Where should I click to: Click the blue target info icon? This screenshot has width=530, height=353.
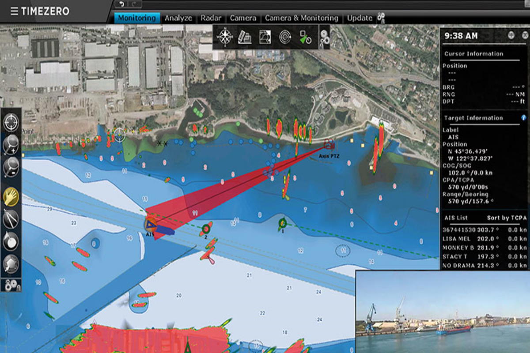coord(524,118)
